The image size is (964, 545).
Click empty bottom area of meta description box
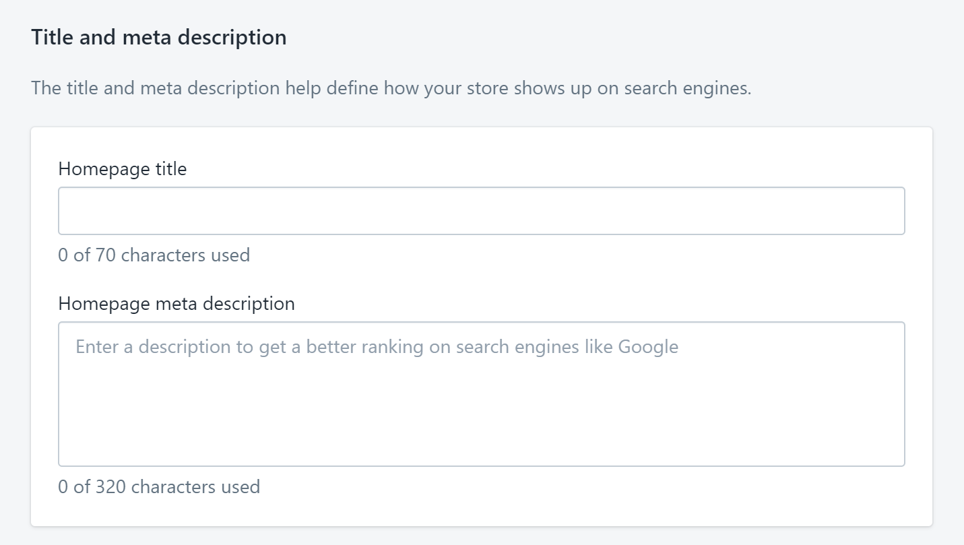(x=481, y=424)
